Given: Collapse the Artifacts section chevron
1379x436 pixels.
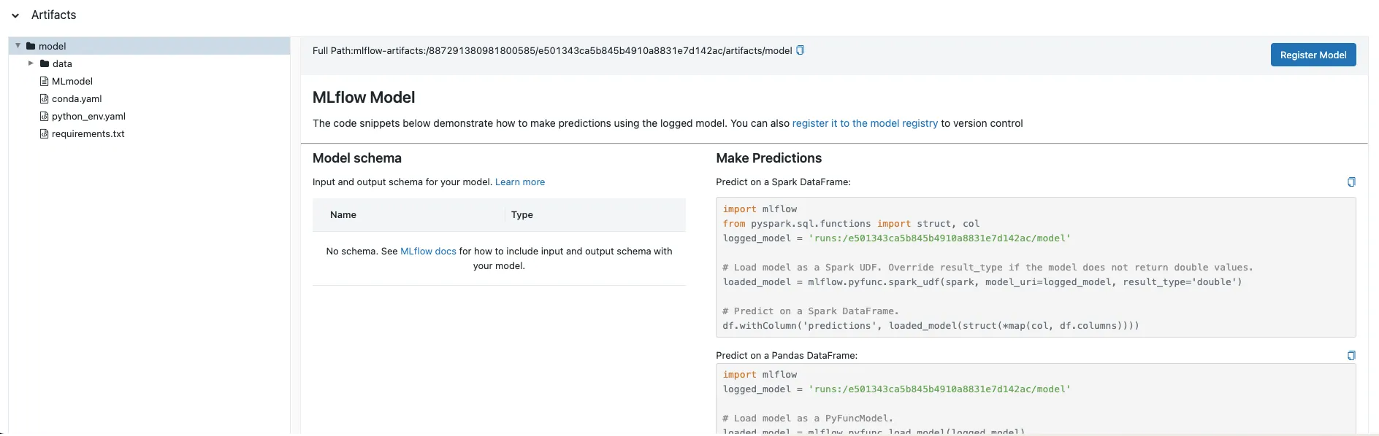Looking at the screenshot, I should point(15,15).
